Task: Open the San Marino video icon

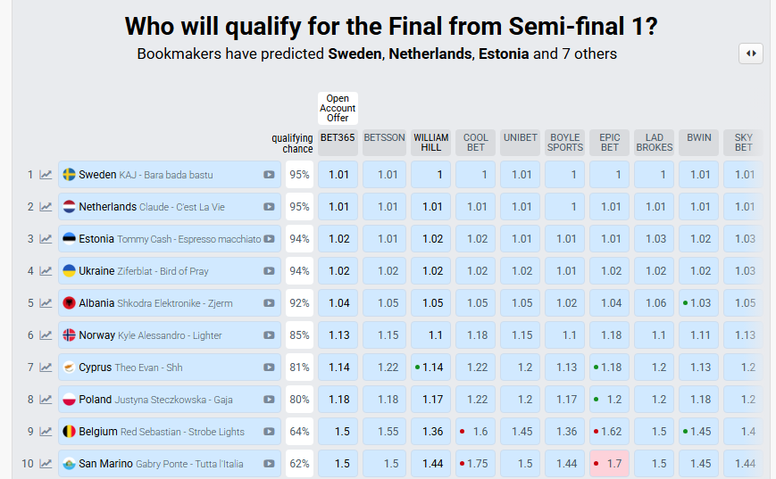Action: [269, 464]
